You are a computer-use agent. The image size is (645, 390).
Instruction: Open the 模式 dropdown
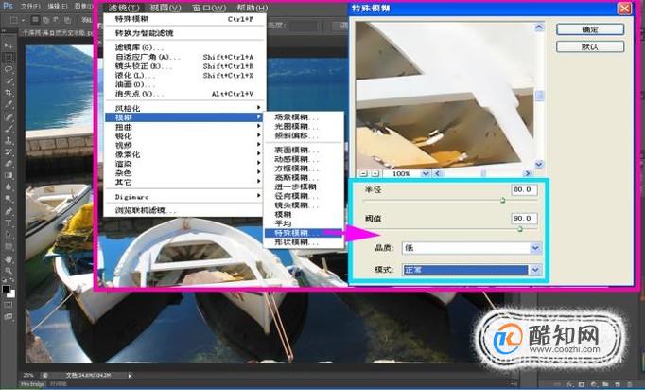coord(471,270)
